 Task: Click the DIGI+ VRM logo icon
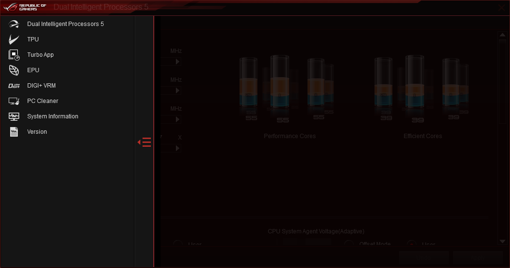(x=14, y=86)
